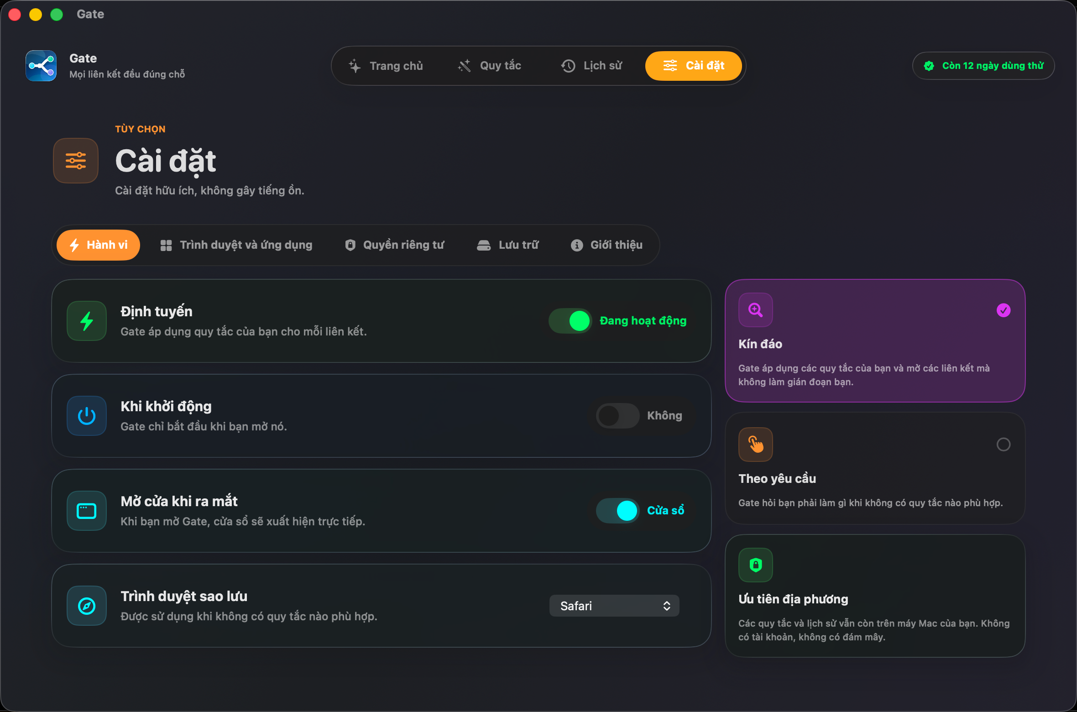Click the blue power icon for Khi khởi động
The width and height of the screenshot is (1077, 712).
[87, 416]
